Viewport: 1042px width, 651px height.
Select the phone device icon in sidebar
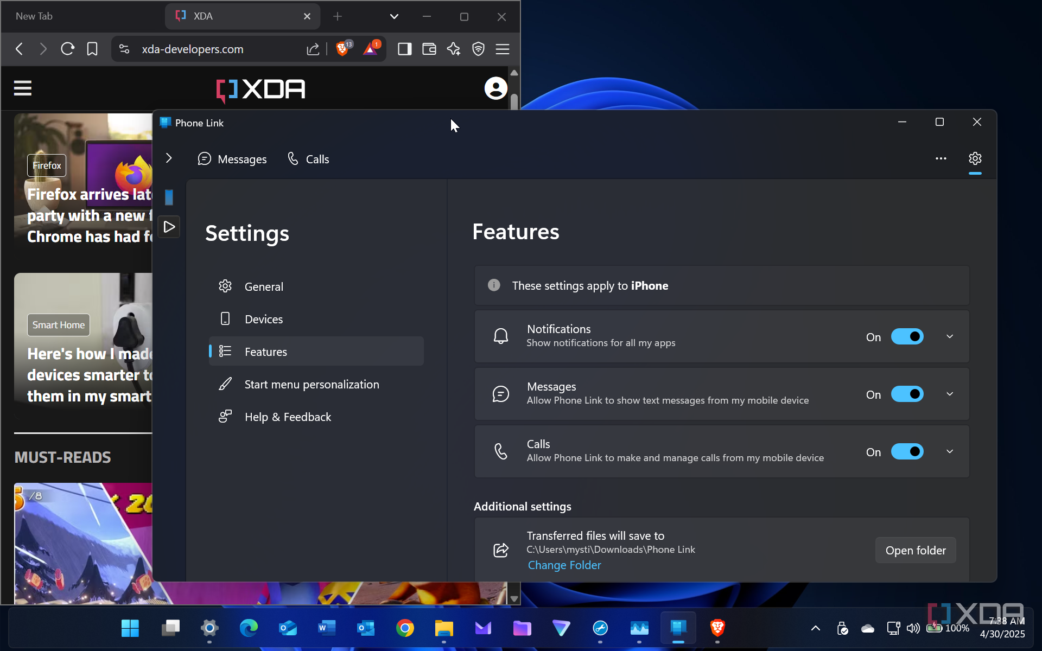[169, 197]
